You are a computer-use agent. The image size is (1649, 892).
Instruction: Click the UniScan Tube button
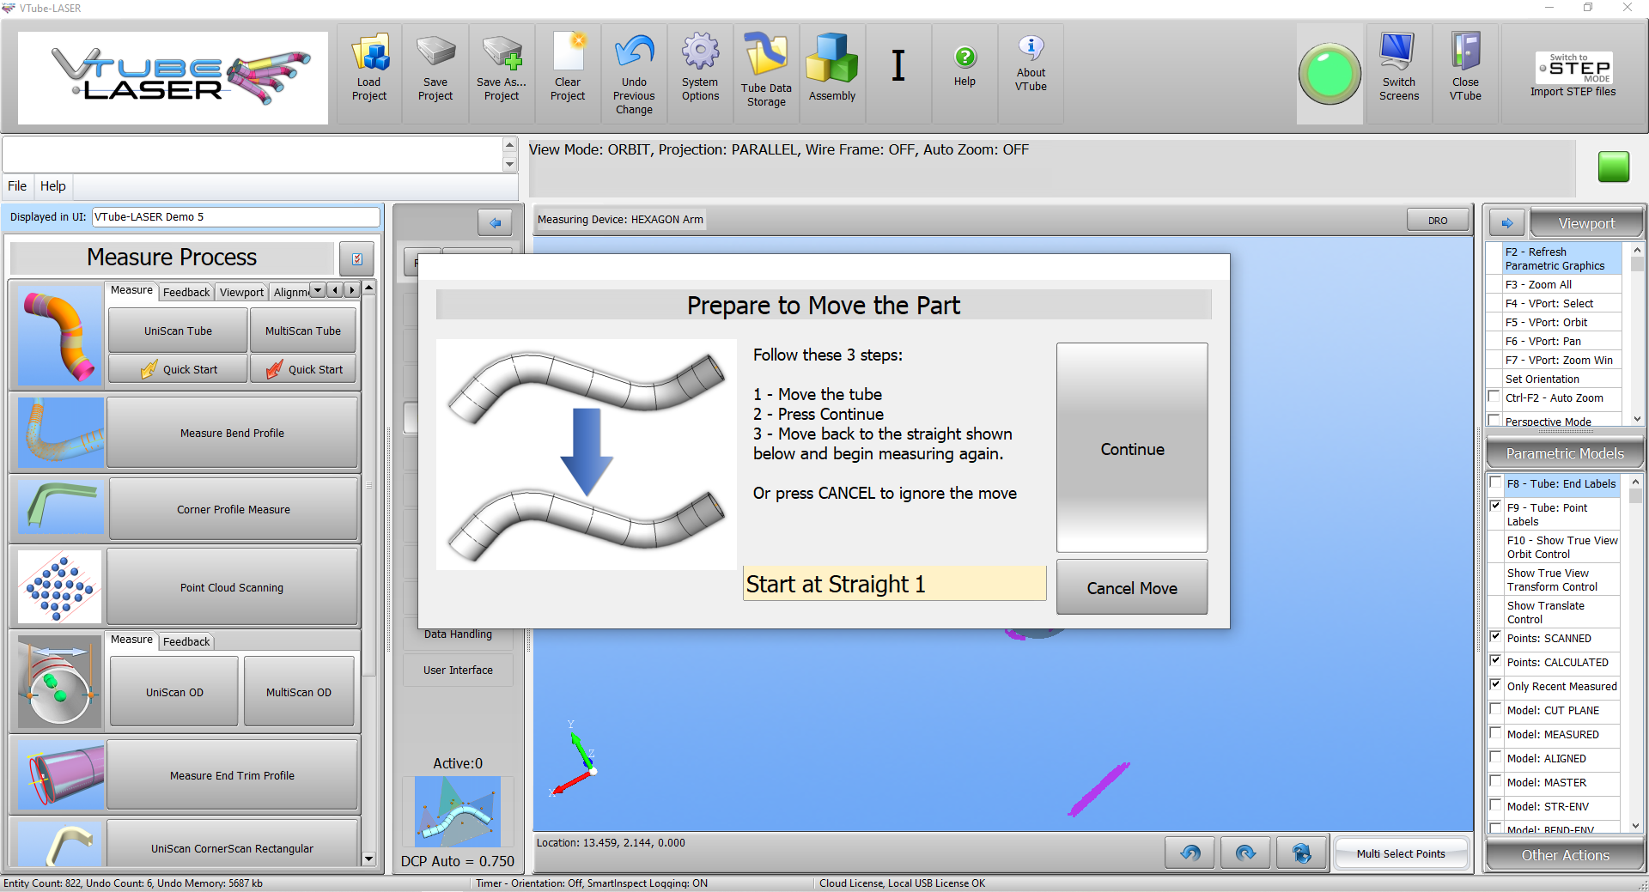tap(178, 331)
